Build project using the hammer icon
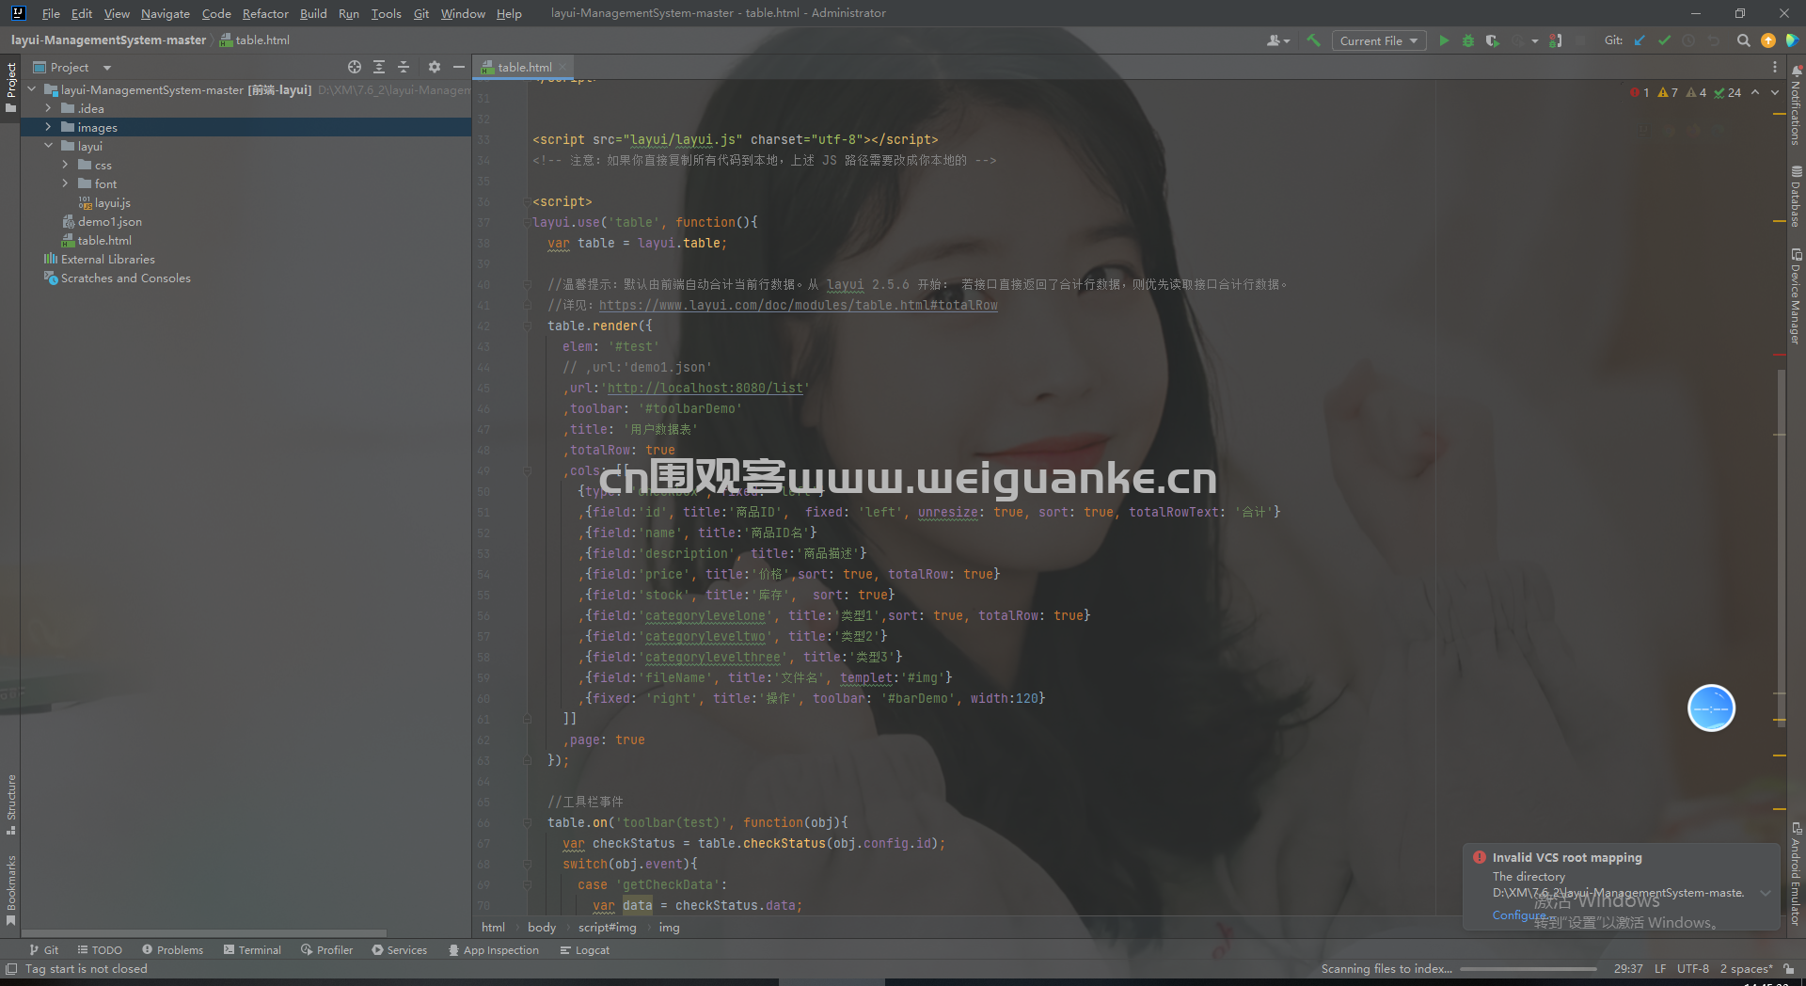 point(1313,40)
